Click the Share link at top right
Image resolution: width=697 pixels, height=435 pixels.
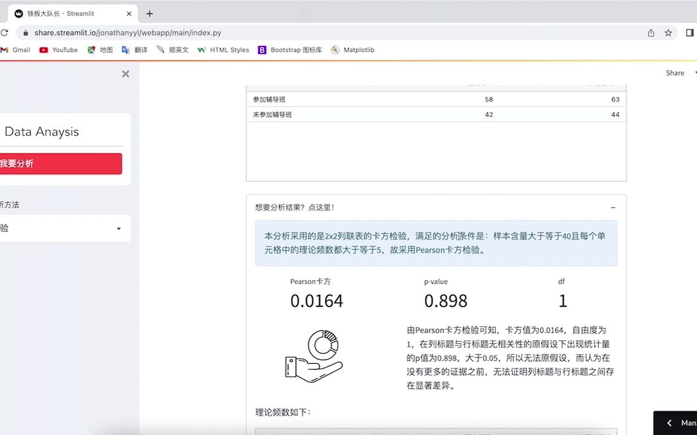675,72
